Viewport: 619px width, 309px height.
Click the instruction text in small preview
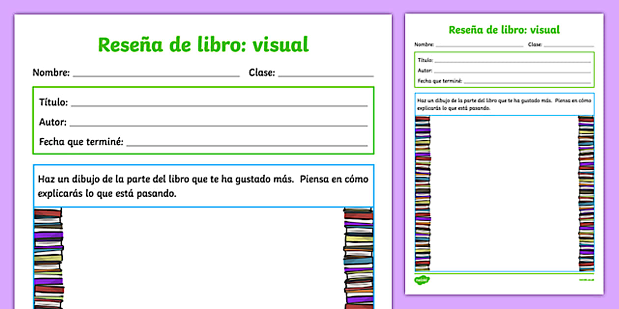pyautogui.click(x=504, y=104)
